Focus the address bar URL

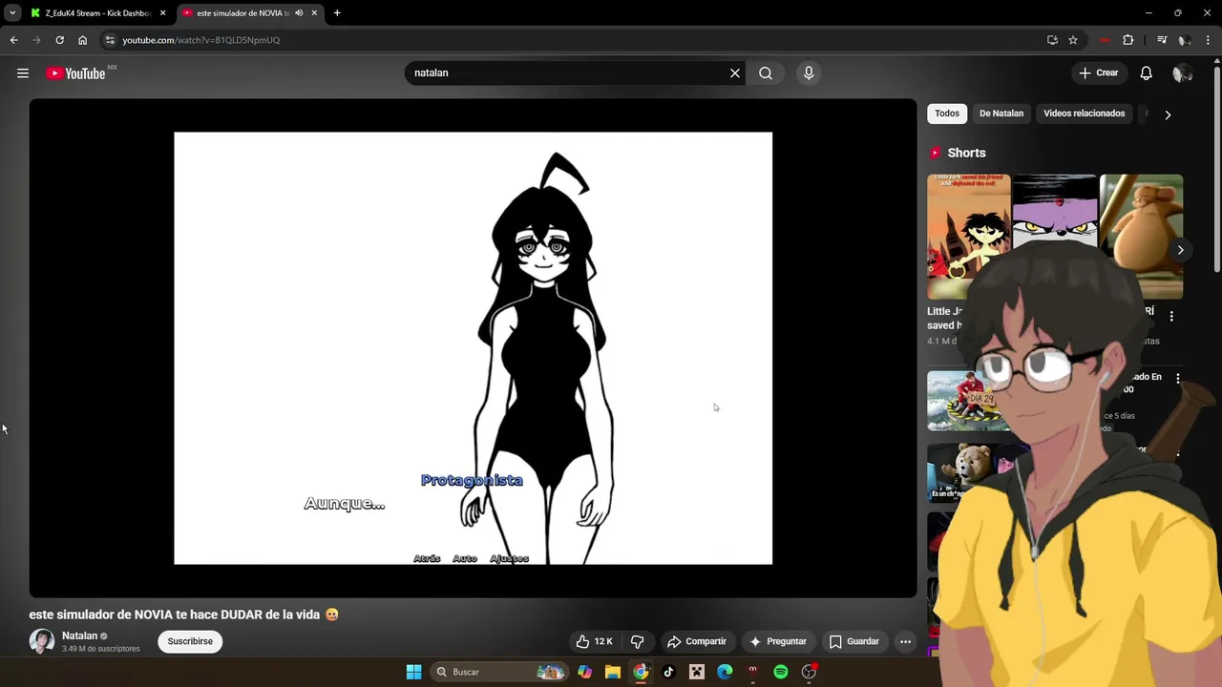(200, 40)
